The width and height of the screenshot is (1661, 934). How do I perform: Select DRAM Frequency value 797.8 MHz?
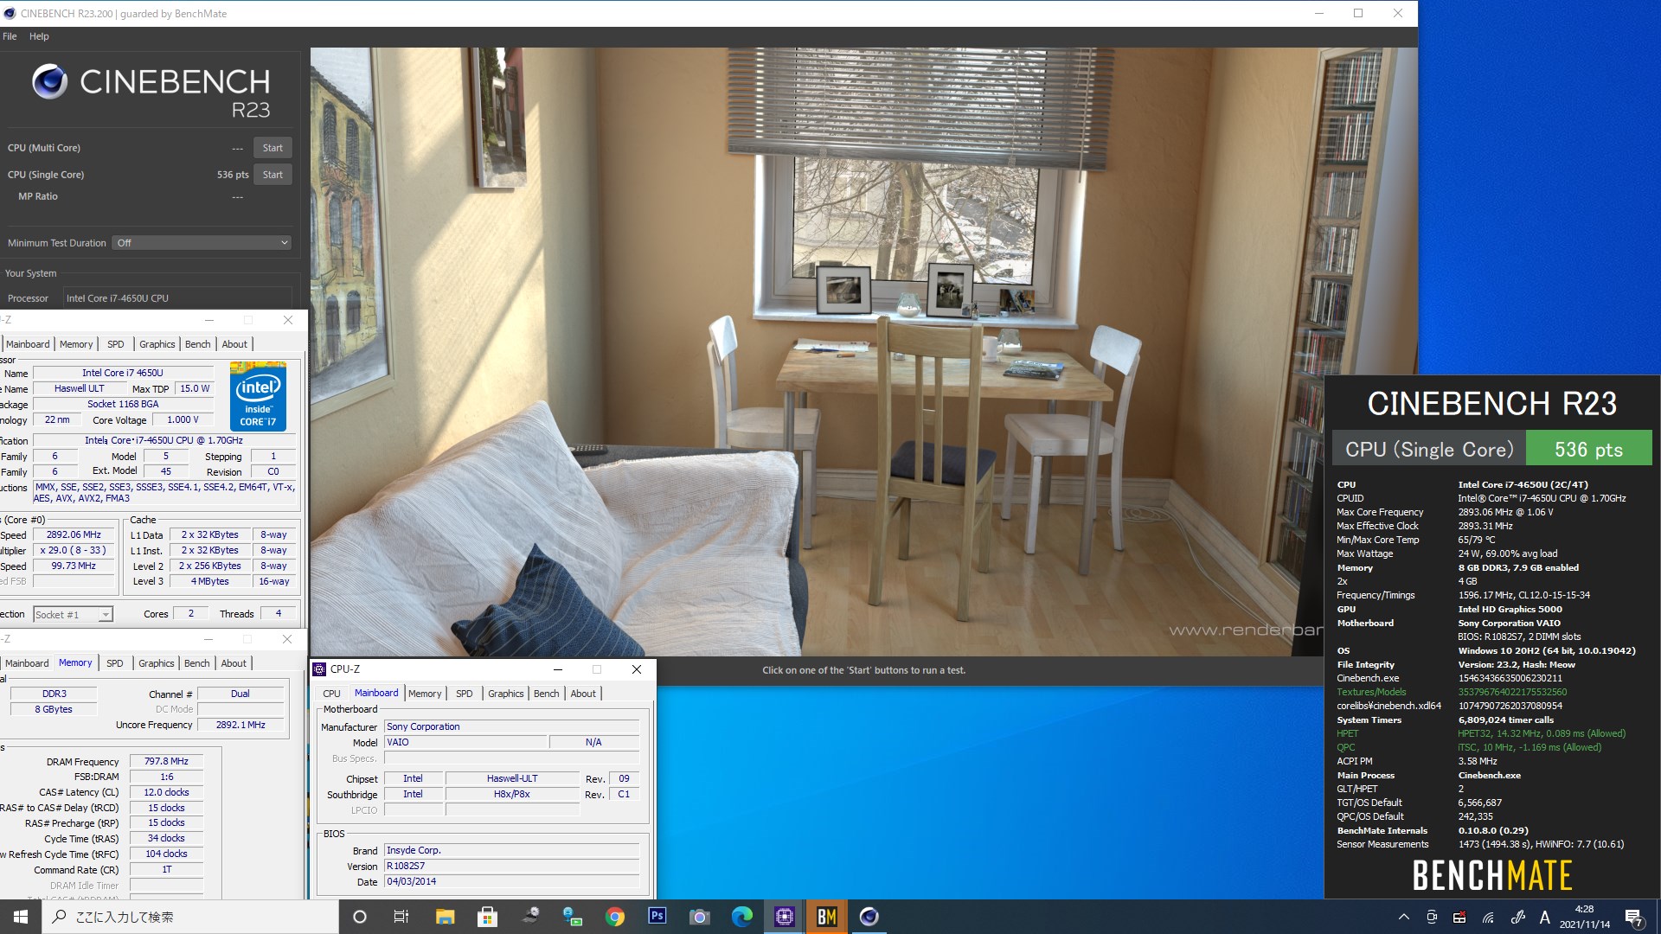166,762
